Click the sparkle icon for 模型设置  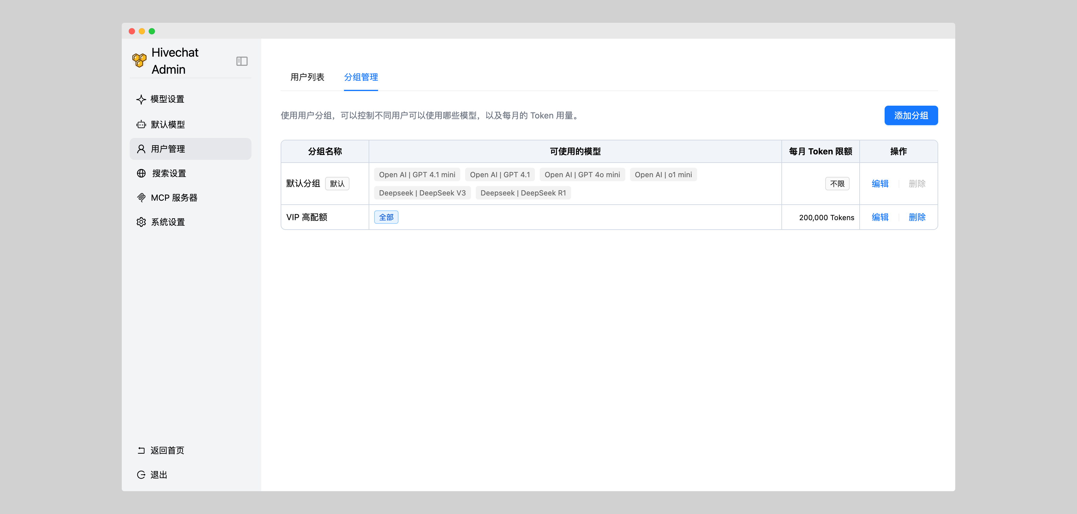click(141, 100)
